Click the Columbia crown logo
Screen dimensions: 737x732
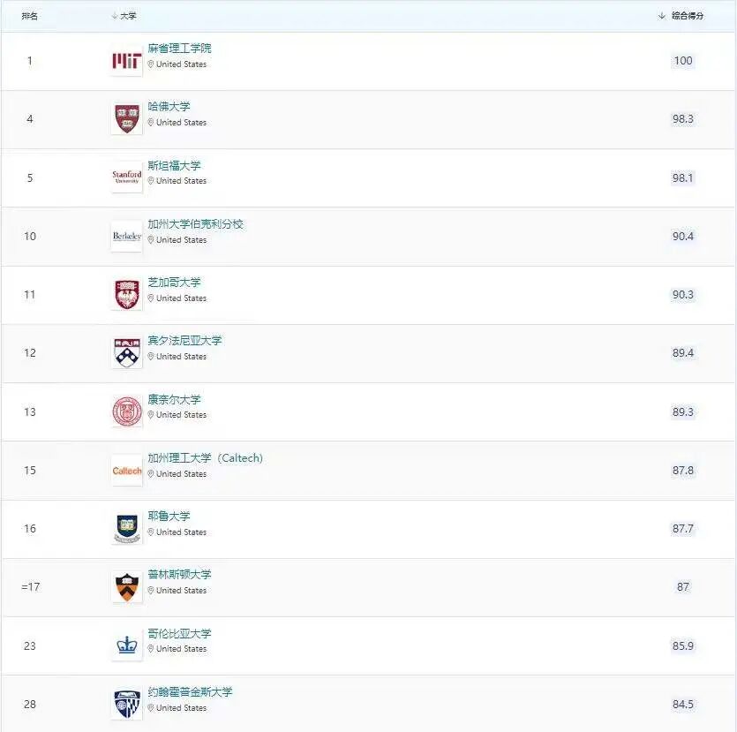[126, 646]
